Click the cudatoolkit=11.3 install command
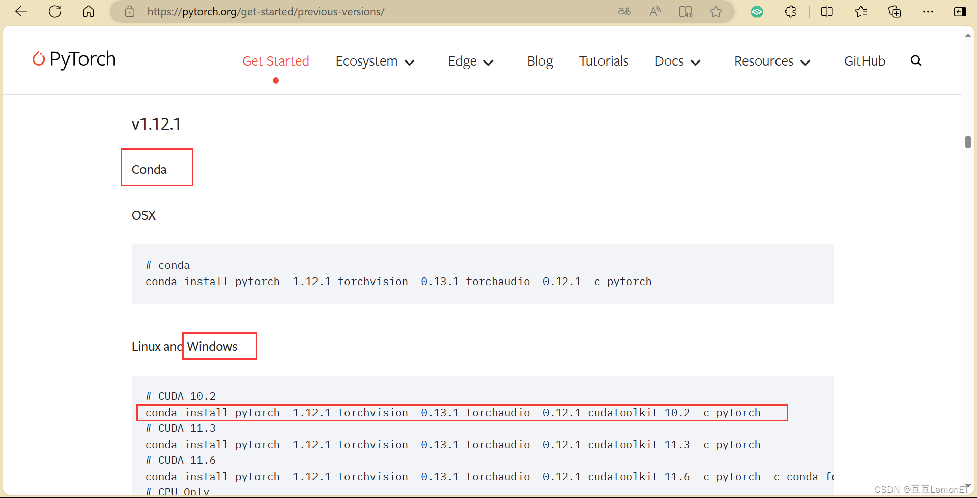 coord(453,445)
